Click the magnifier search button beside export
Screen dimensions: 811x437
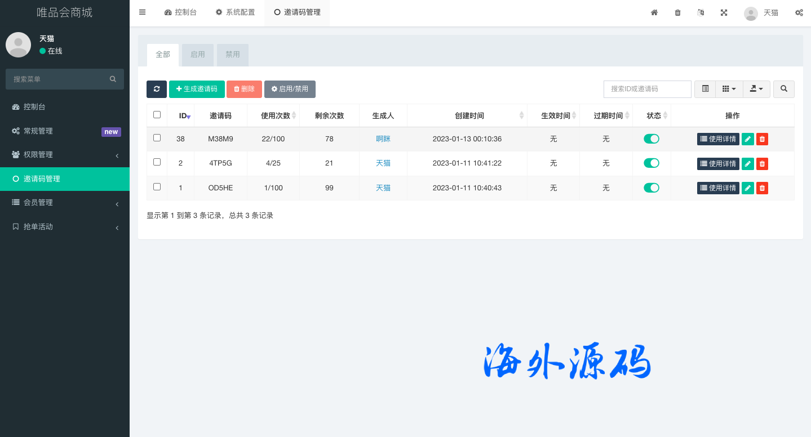coord(783,89)
